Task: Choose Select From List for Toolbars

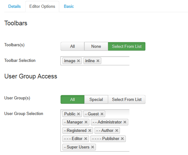Action: pyautogui.click(x=127, y=47)
